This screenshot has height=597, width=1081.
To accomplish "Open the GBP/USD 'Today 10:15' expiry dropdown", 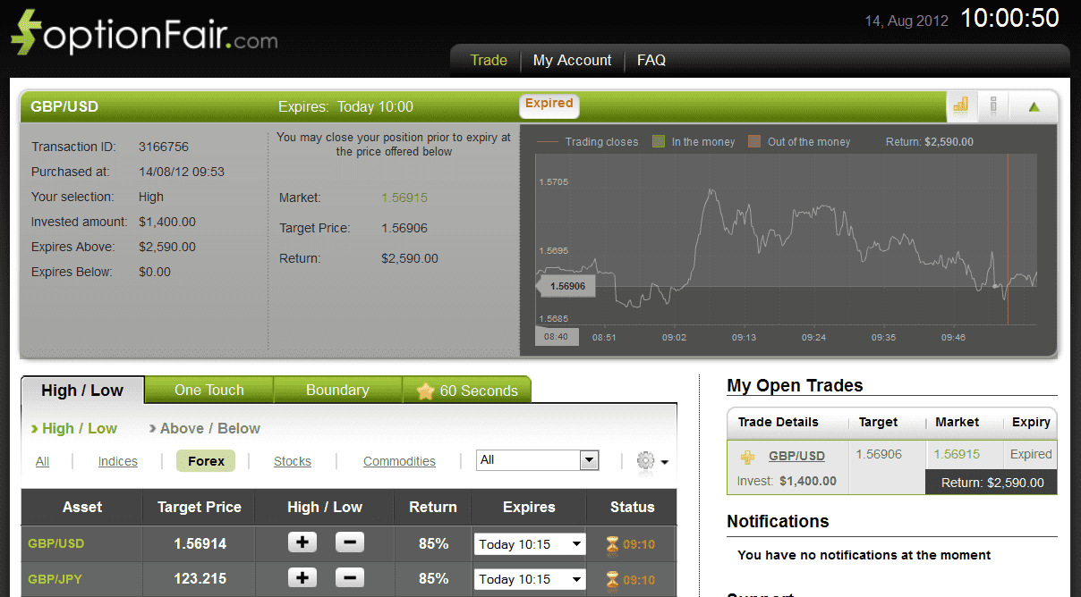I will (529, 542).
